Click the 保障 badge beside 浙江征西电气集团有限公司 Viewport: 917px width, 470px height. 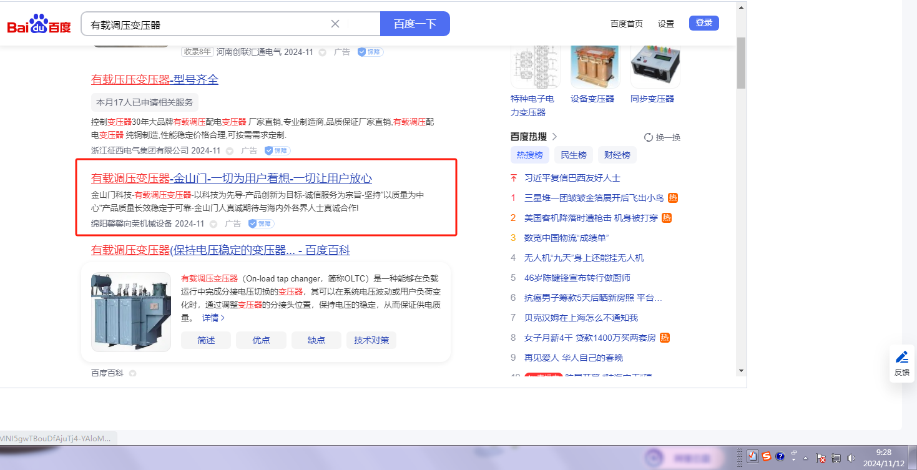(x=277, y=151)
